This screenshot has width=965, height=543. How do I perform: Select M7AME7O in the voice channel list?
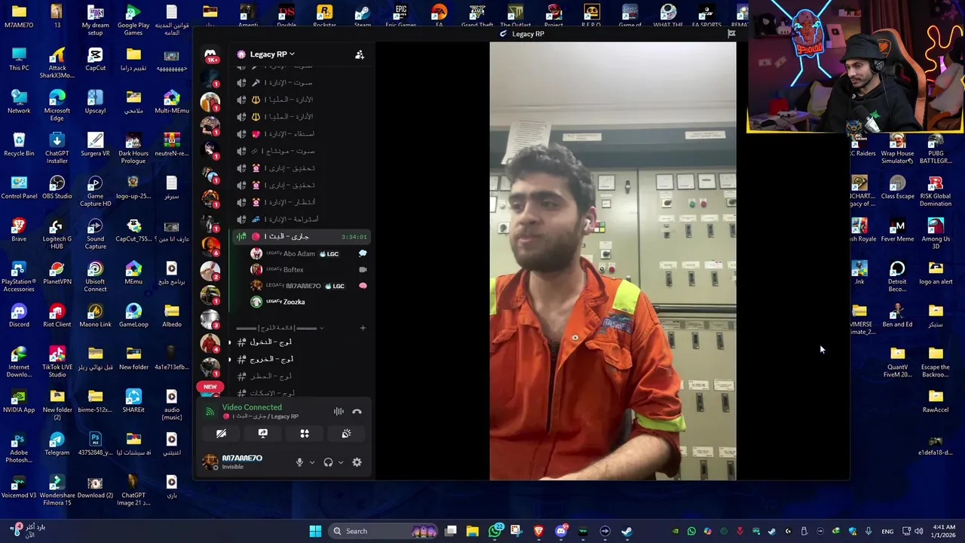click(x=308, y=286)
